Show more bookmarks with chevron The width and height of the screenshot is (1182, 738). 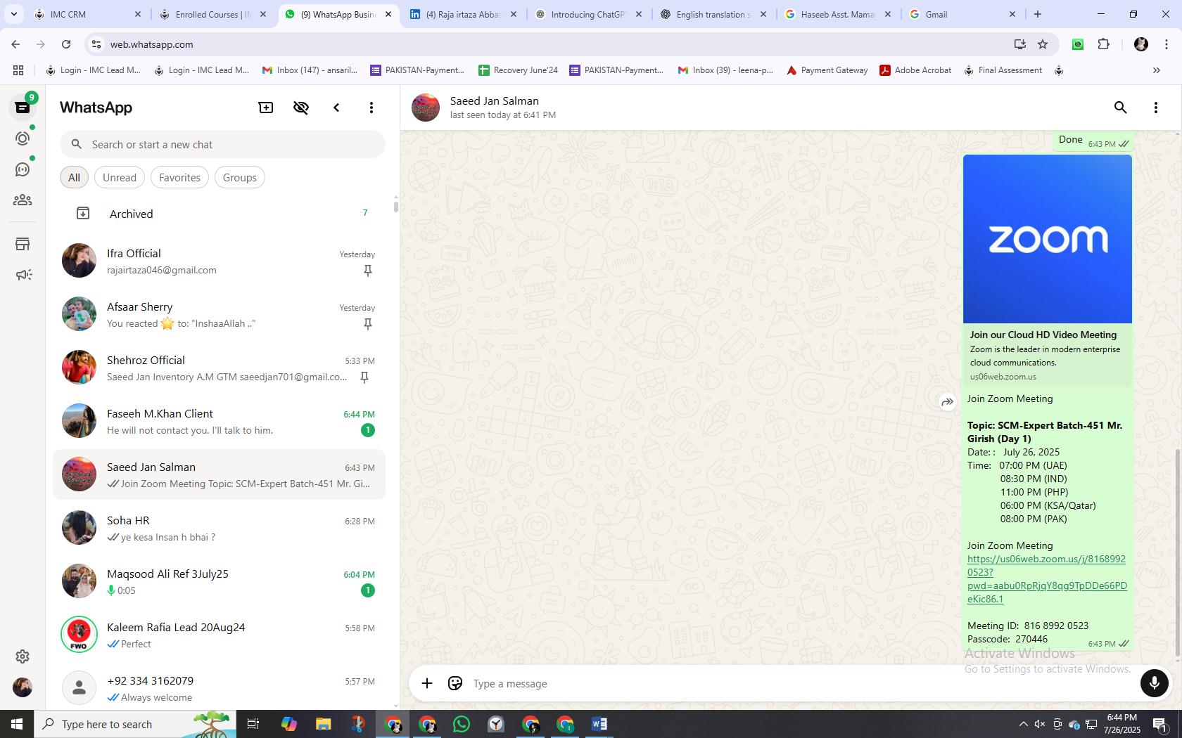click(1156, 70)
